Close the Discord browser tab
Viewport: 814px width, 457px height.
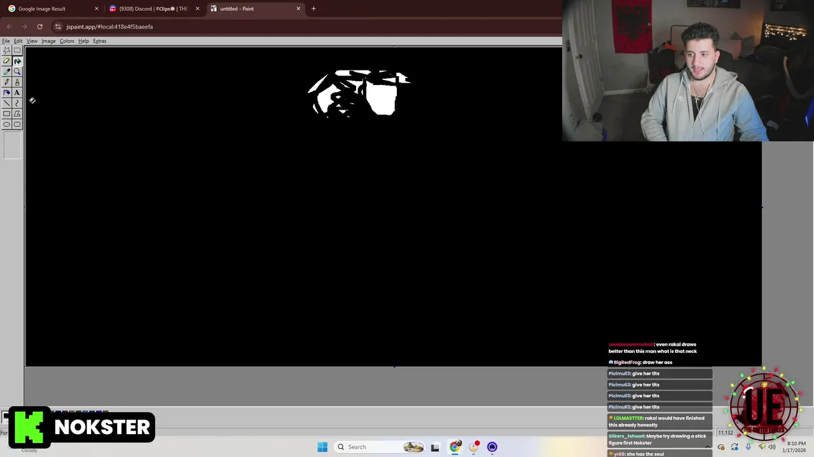pos(197,9)
